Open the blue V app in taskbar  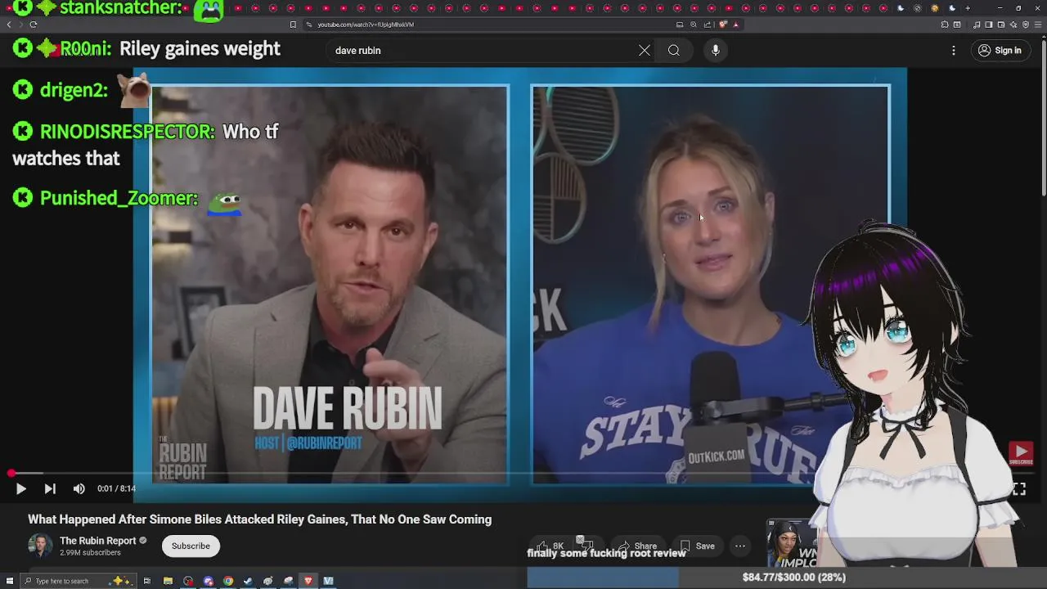click(x=328, y=581)
